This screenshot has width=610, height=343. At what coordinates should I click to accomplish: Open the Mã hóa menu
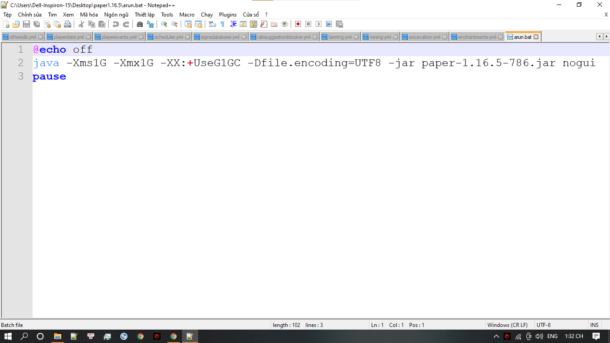tap(89, 15)
